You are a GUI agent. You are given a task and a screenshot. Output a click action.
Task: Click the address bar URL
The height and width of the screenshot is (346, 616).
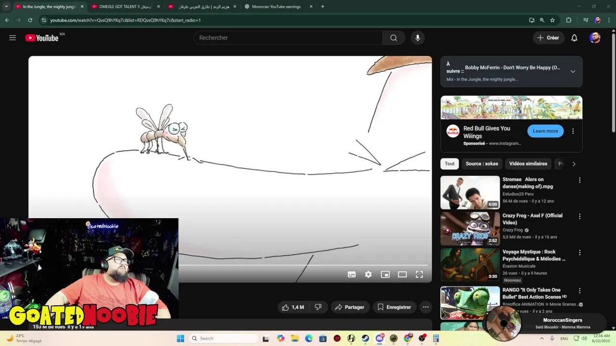125,20
